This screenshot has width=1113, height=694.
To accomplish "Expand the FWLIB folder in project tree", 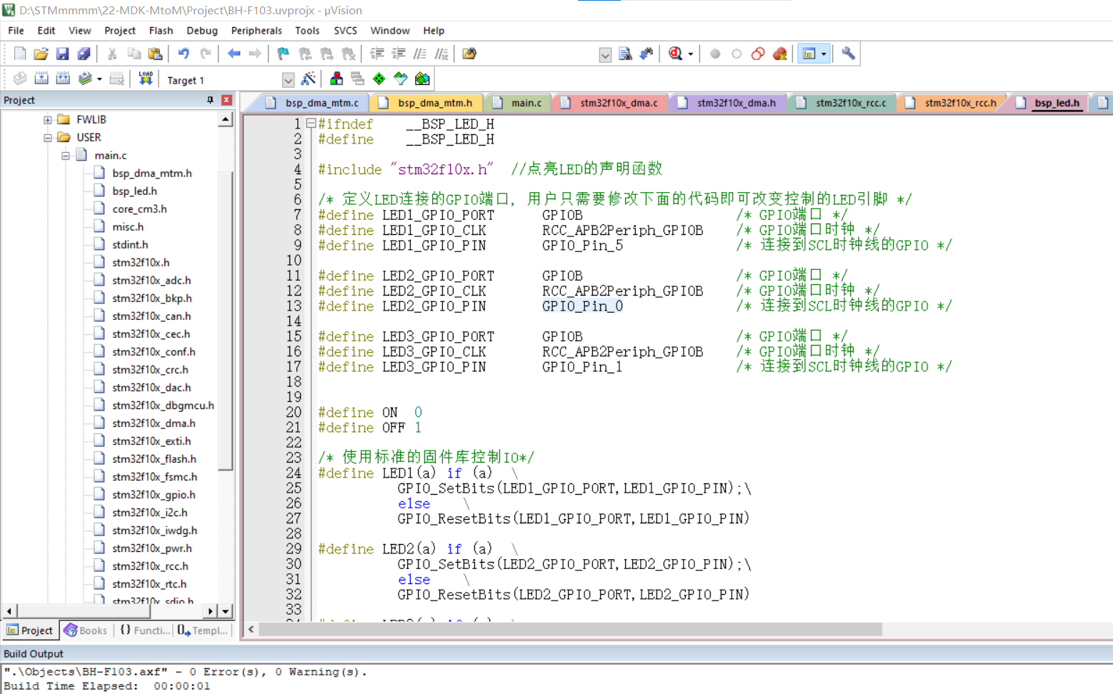I will (x=48, y=119).
